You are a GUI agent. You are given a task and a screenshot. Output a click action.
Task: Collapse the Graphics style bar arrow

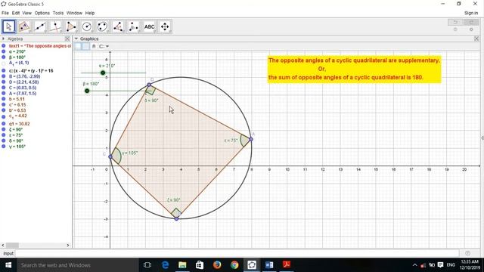(76, 39)
